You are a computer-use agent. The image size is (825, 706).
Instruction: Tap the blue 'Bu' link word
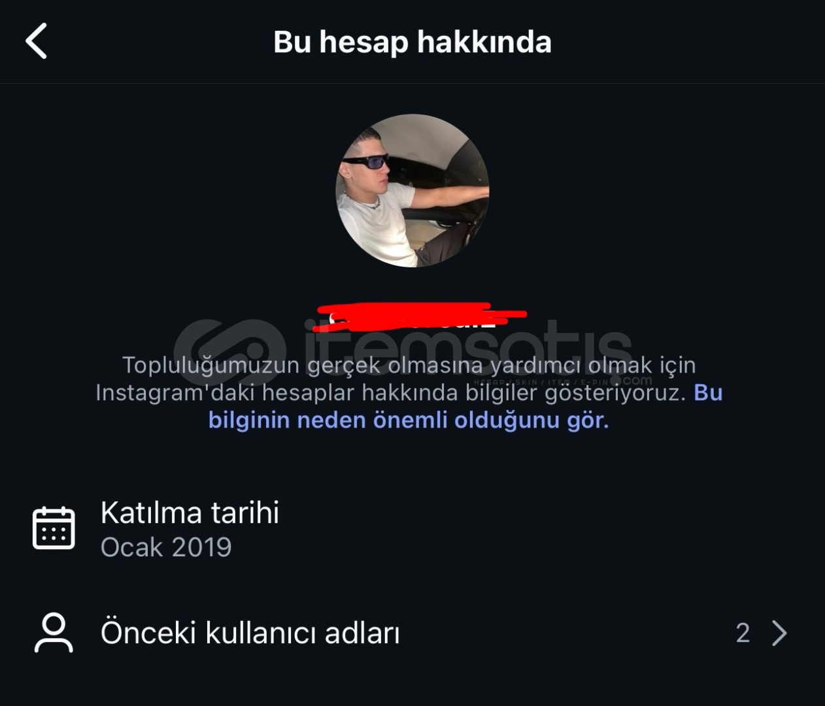point(708,392)
